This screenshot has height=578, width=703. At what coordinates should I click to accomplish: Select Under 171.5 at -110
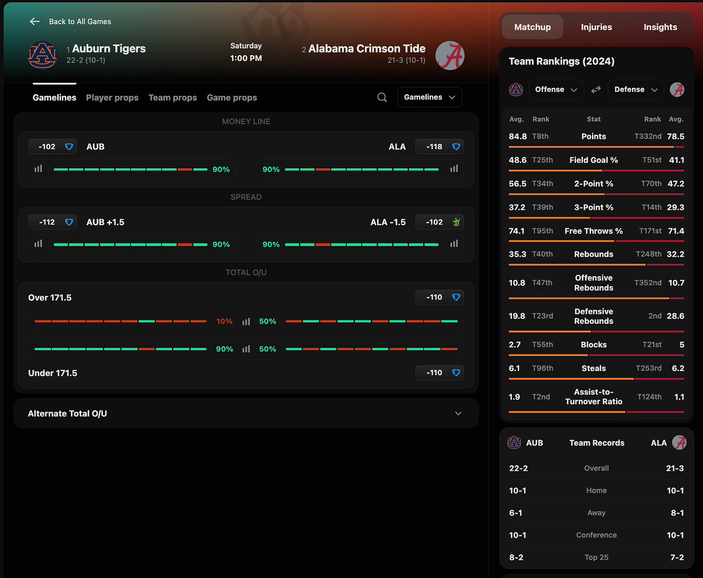point(439,372)
